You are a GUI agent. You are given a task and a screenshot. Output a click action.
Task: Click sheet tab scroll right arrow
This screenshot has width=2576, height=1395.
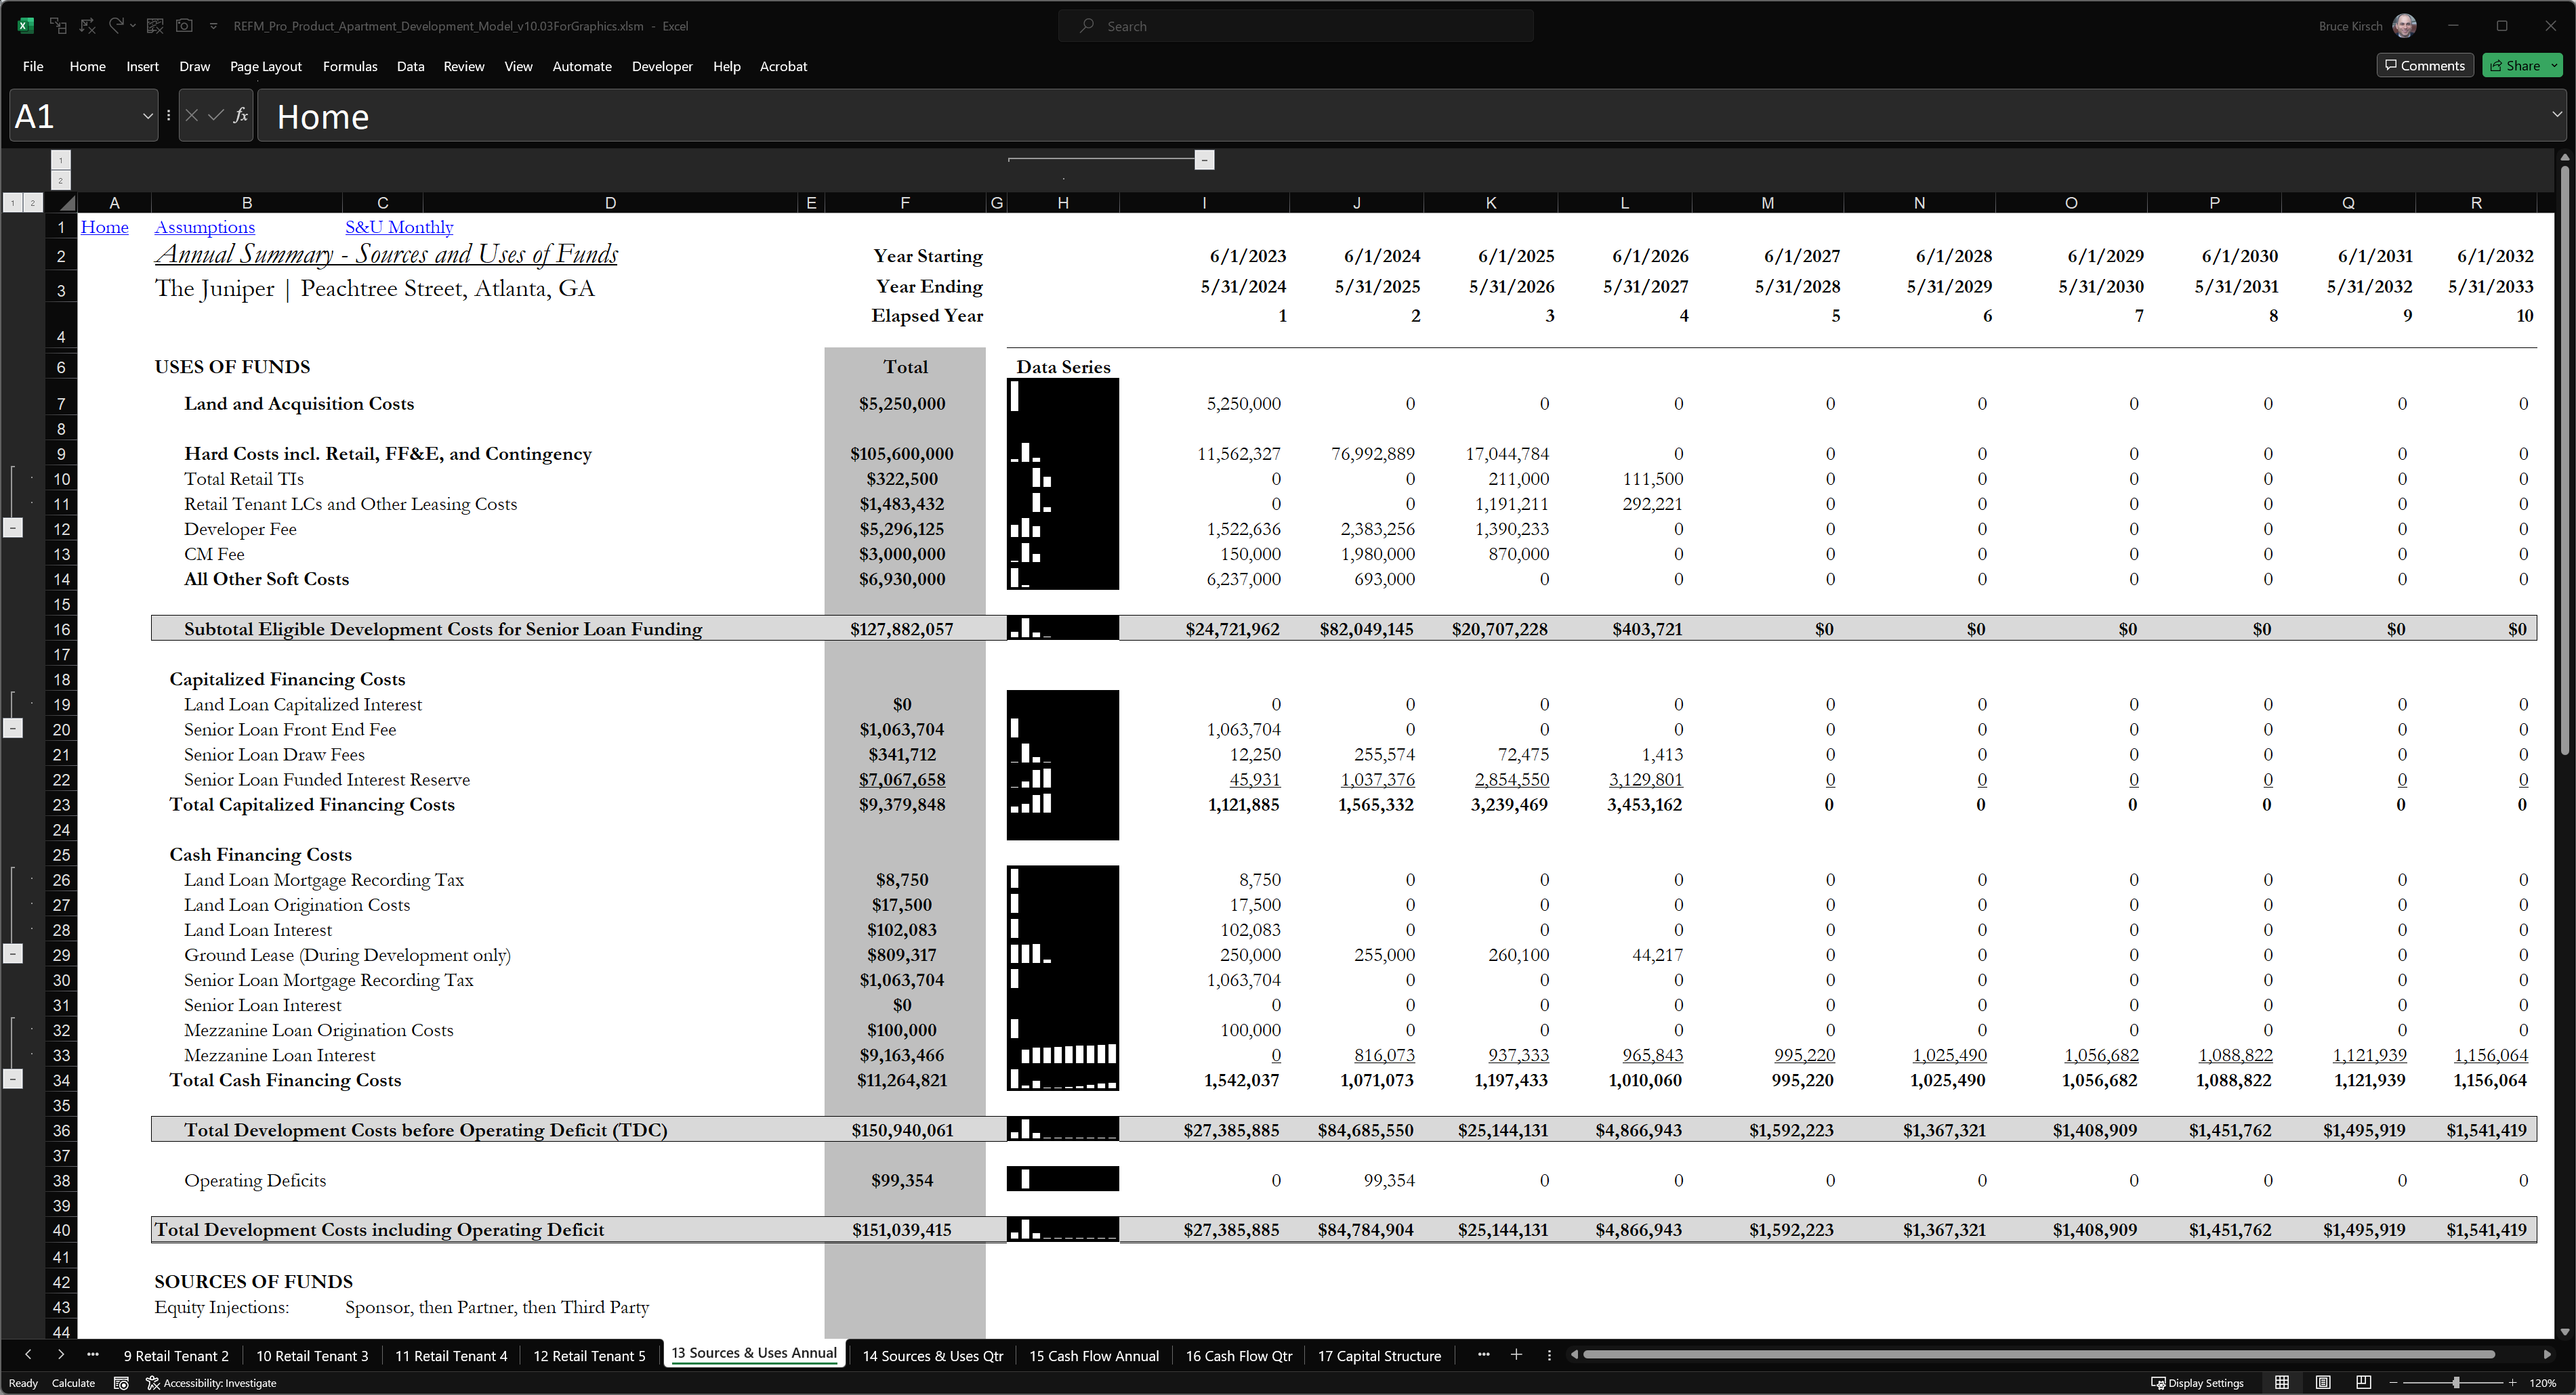(61, 1355)
